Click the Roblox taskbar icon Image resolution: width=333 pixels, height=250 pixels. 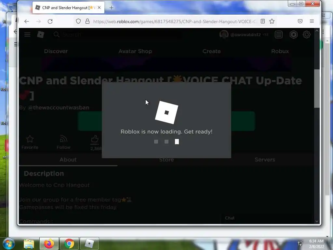click(89, 243)
